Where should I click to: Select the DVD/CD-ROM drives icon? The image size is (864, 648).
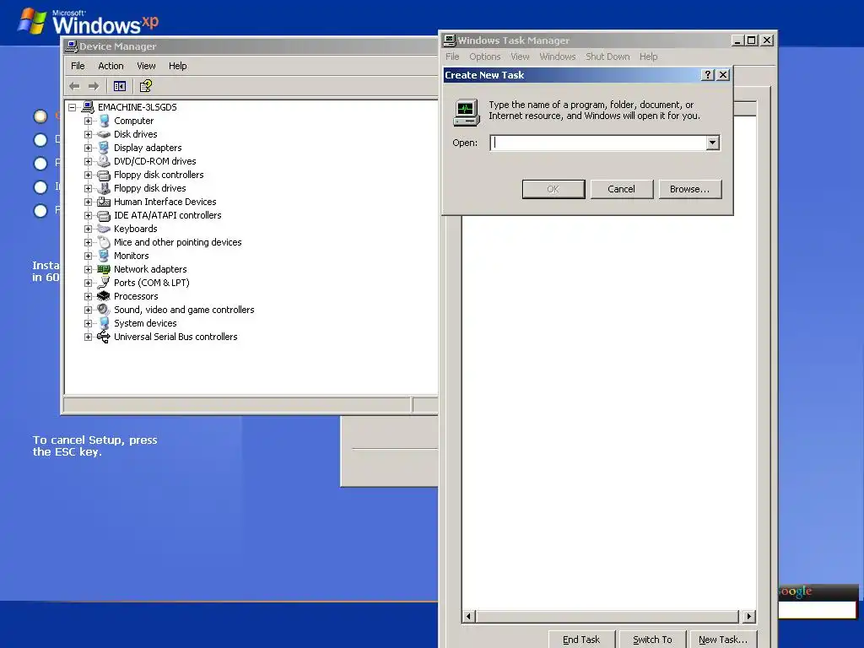point(104,161)
